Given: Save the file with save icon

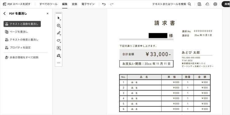Looking at the screenshot, I should pyautogui.click(x=199, y=4).
